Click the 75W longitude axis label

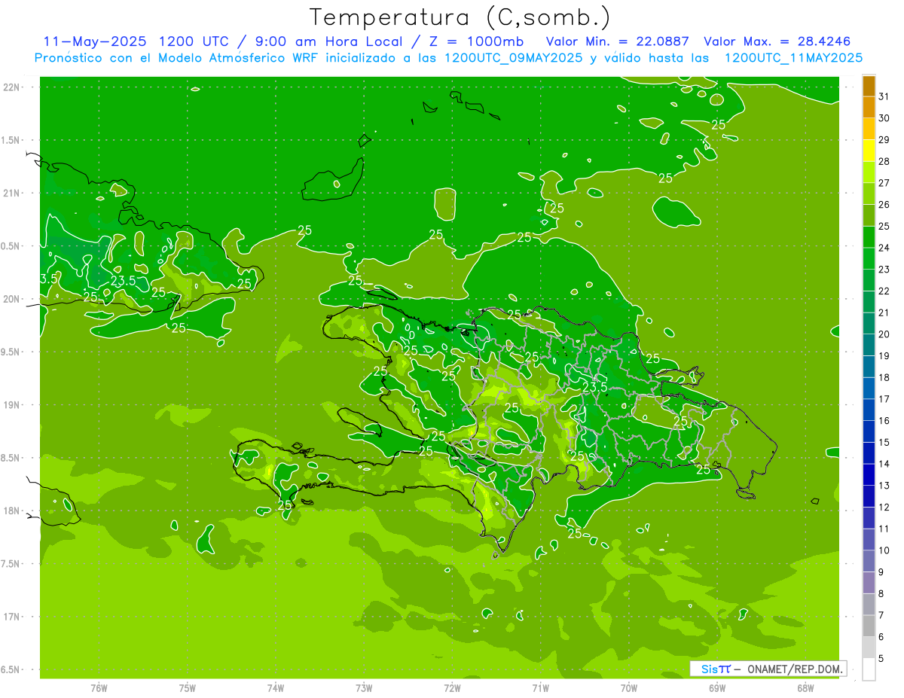(x=188, y=687)
